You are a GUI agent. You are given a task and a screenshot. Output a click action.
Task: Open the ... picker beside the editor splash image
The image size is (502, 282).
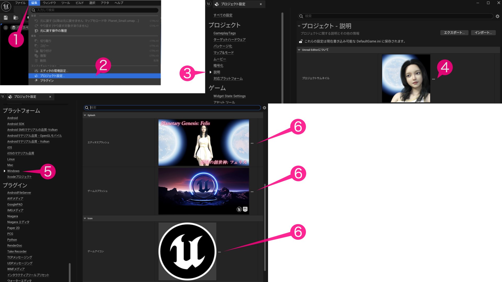(x=252, y=143)
